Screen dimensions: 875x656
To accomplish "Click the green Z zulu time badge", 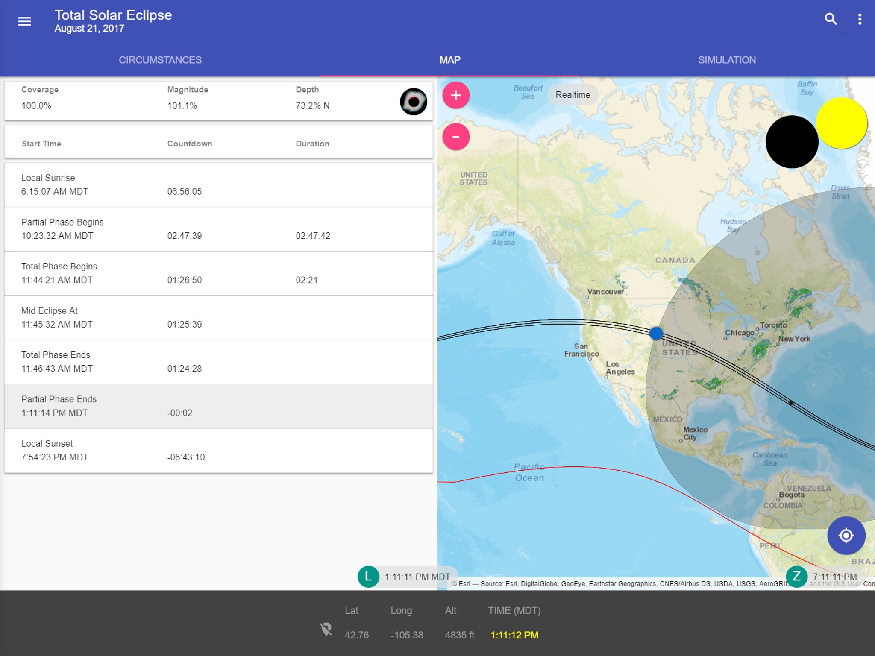I will point(796,577).
